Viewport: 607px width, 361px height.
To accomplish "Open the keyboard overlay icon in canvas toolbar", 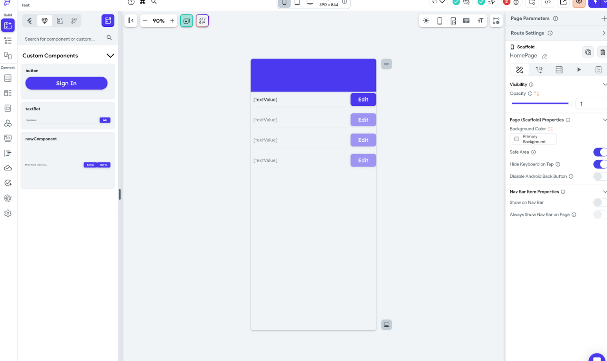I will pos(466,21).
